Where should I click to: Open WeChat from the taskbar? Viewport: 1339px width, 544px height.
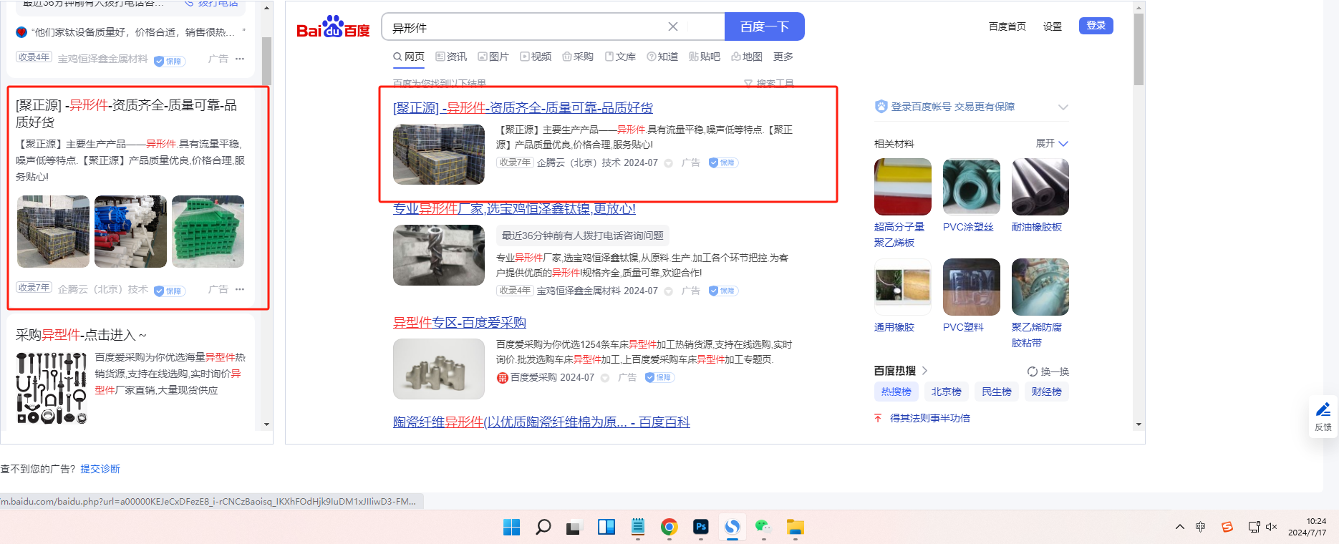coord(763,528)
